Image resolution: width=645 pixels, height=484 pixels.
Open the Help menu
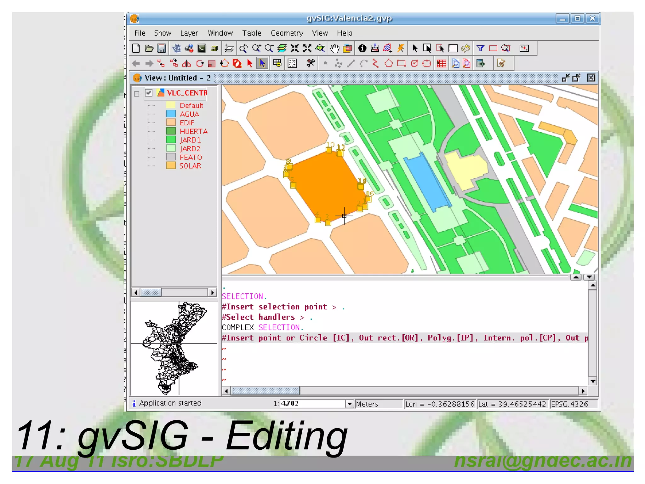(345, 33)
